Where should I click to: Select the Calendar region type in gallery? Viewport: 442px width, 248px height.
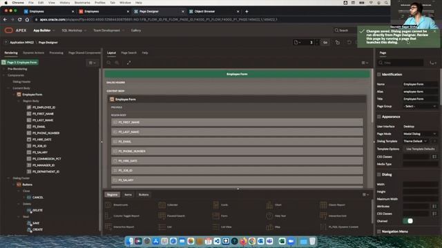(x=168, y=205)
